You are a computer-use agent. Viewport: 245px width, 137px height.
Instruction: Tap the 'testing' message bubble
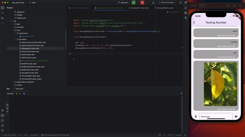216,43
